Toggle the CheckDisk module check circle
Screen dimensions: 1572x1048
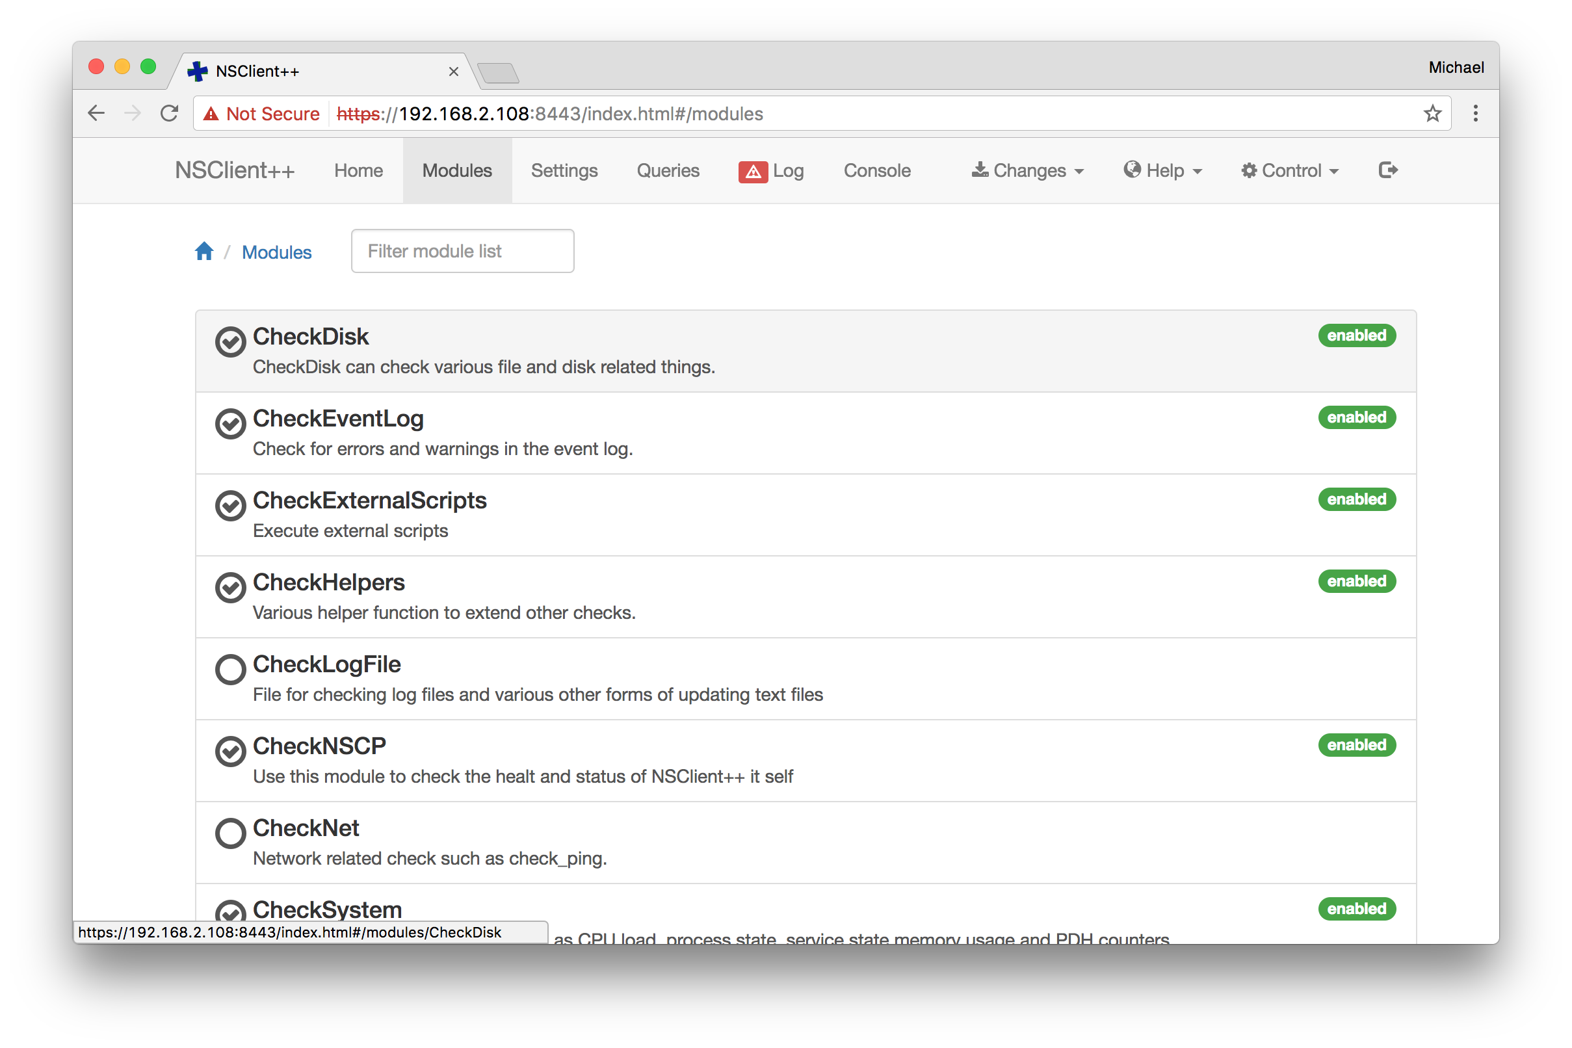(x=231, y=342)
